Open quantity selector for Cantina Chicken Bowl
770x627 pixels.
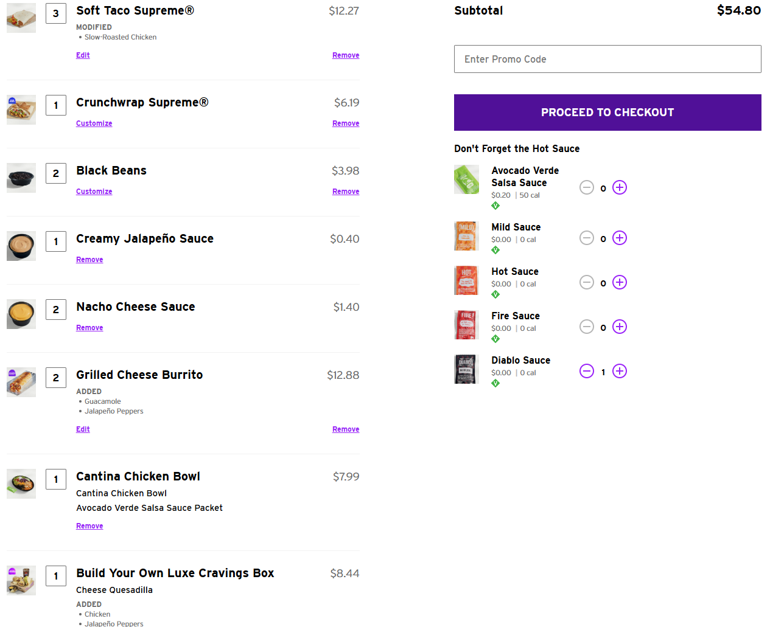coord(56,479)
